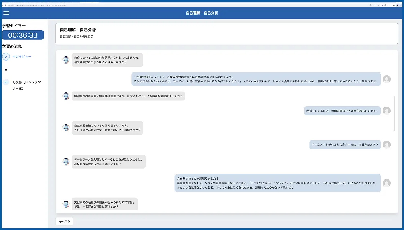Click robot avatar beside チームワーク message
The width and height of the screenshot is (404, 230).
coord(66,162)
